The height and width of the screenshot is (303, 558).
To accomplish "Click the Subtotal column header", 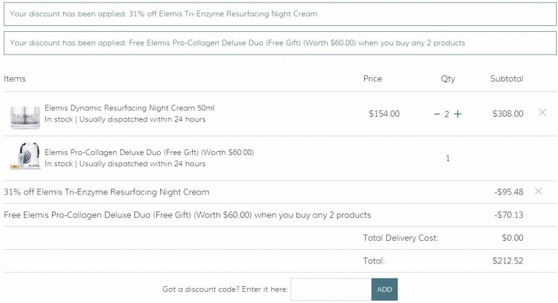I will click(506, 79).
